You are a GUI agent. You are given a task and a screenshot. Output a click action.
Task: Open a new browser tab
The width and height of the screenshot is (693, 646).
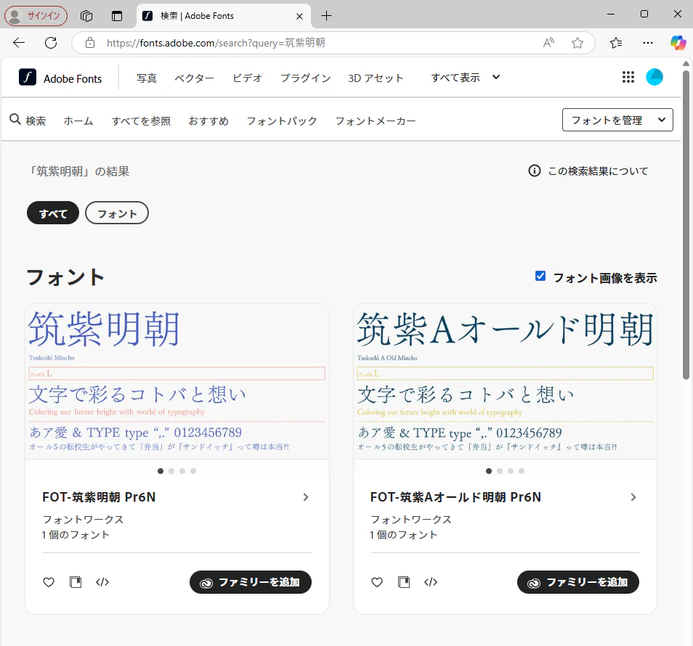[326, 16]
